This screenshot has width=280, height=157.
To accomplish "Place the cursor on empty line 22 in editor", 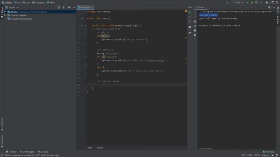I will [x=136, y=85].
